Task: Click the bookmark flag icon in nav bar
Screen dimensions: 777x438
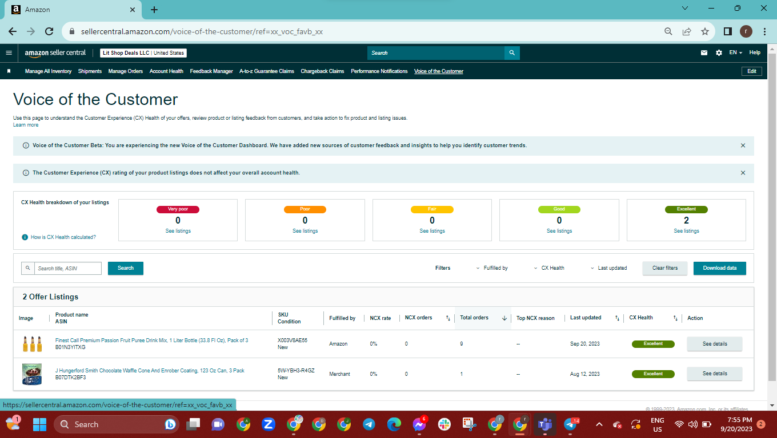Action: [x=9, y=71]
